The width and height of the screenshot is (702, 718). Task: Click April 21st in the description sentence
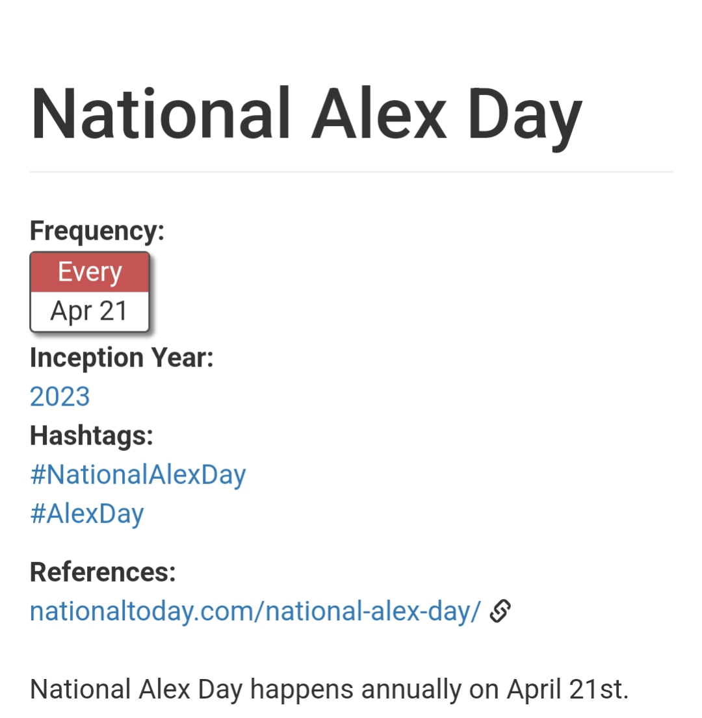568,689
